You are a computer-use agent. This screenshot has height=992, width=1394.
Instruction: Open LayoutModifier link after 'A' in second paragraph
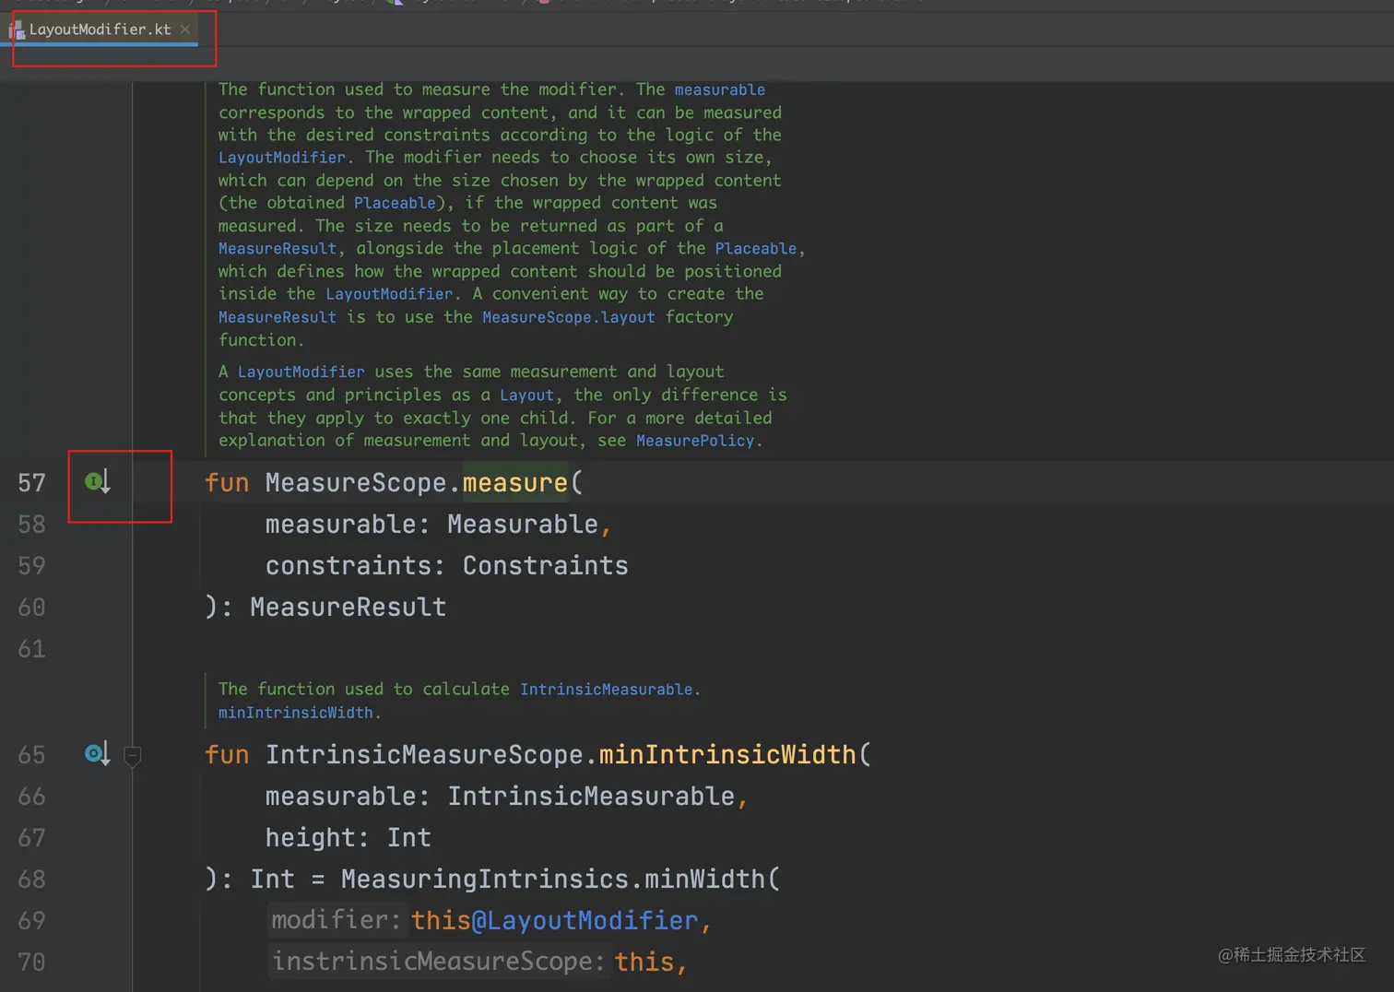[301, 372]
